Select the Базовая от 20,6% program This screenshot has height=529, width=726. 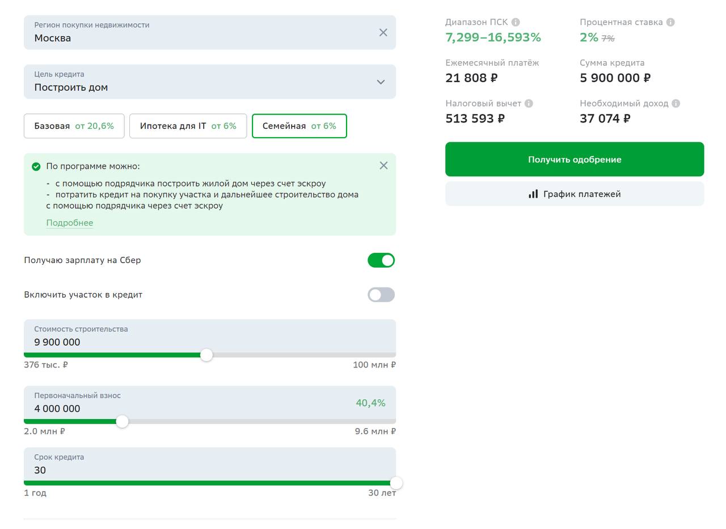point(74,126)
